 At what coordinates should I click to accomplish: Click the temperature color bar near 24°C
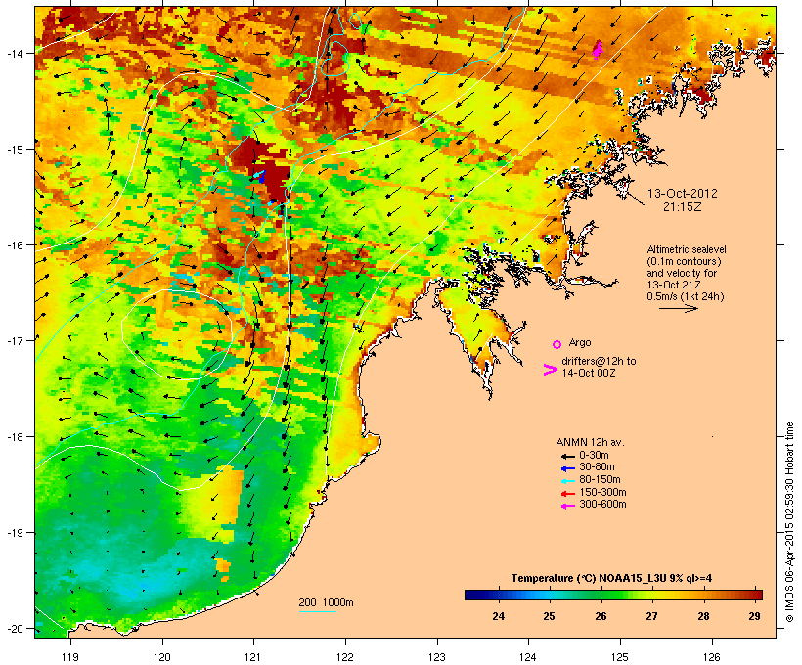coord(498,595)
